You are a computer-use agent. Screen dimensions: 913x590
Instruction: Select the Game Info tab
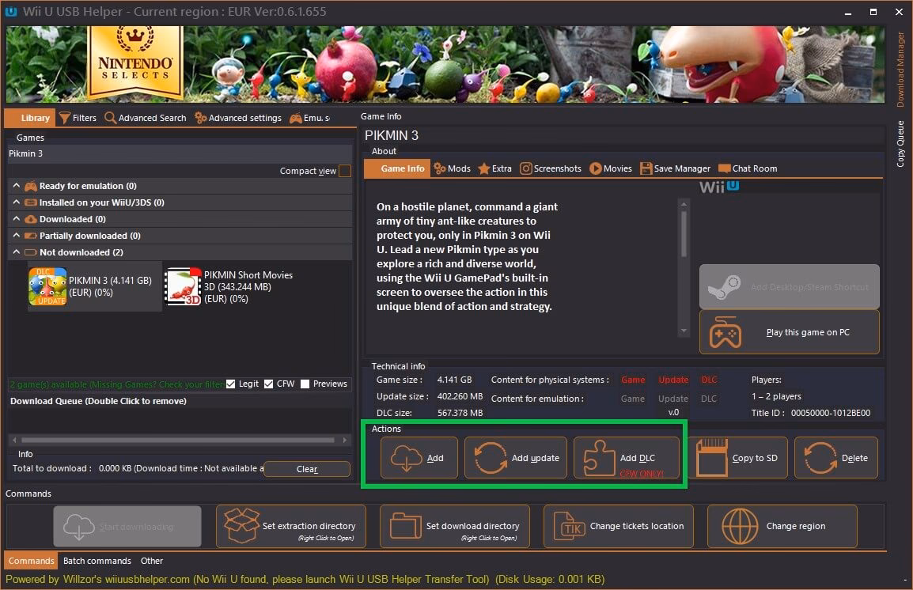click(x=397, y=168)
